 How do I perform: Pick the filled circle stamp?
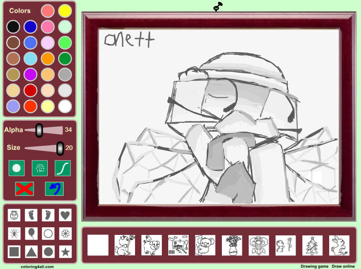tap(48, 252)
